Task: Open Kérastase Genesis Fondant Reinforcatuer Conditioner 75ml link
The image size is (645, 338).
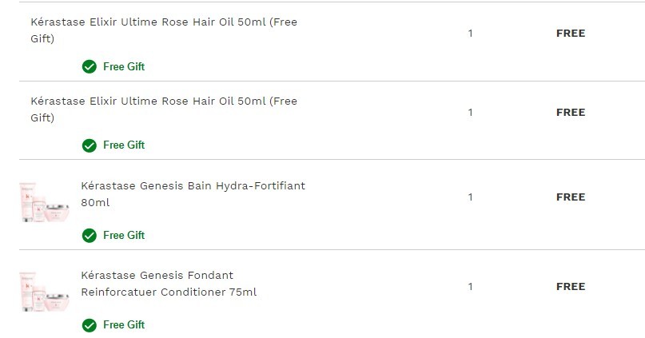Action: click(x=169, y=284)
